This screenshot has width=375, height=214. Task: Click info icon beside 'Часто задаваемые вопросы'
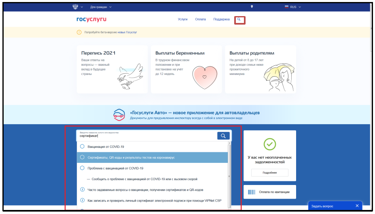[82, 189]
